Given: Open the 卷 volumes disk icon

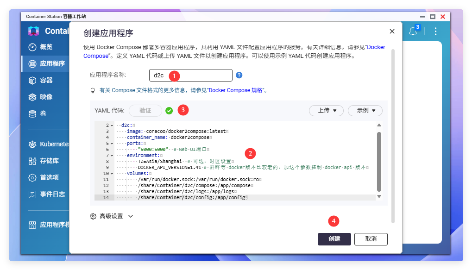Looking at the screenshot, I should click(32, 114).
